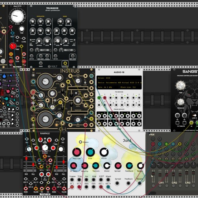Click the Joni Position knob

[77, 152]
